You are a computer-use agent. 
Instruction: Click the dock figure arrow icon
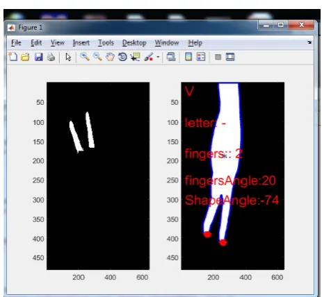click(309, 42)
